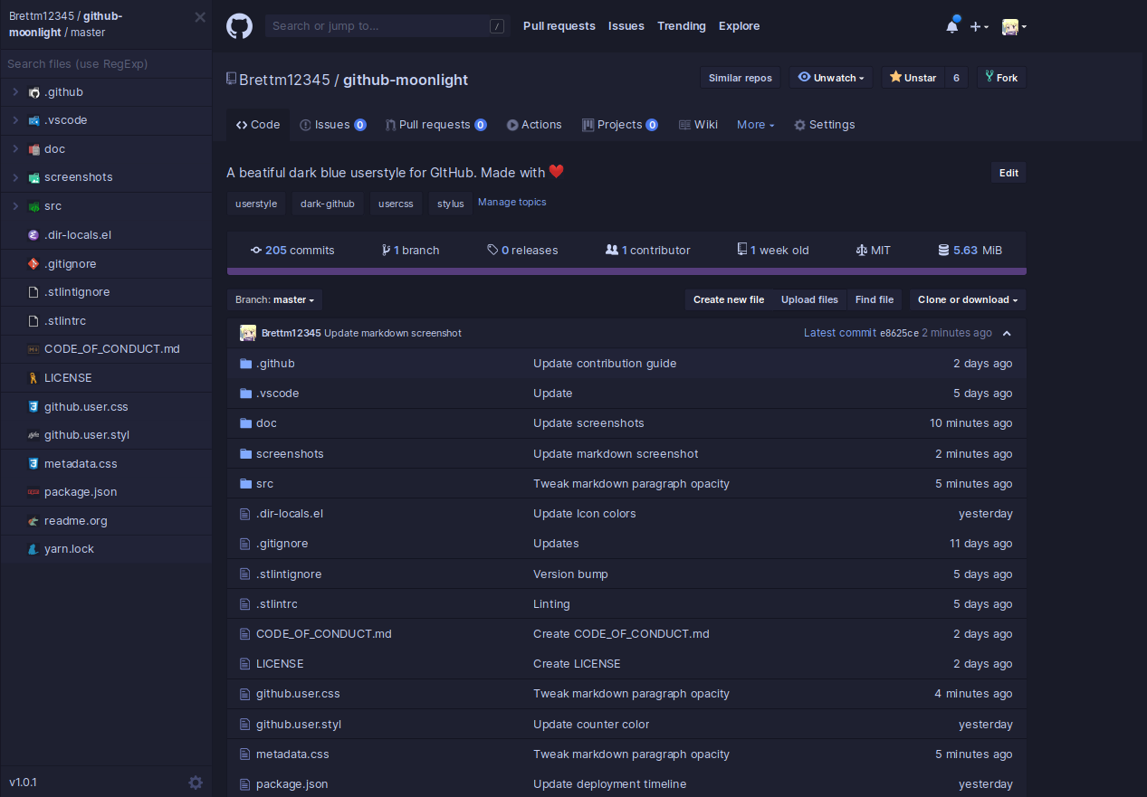This screenshot has height=797, width=1147.
Task: Switch to the Issues tab
Action: click(x=332, y=124)
